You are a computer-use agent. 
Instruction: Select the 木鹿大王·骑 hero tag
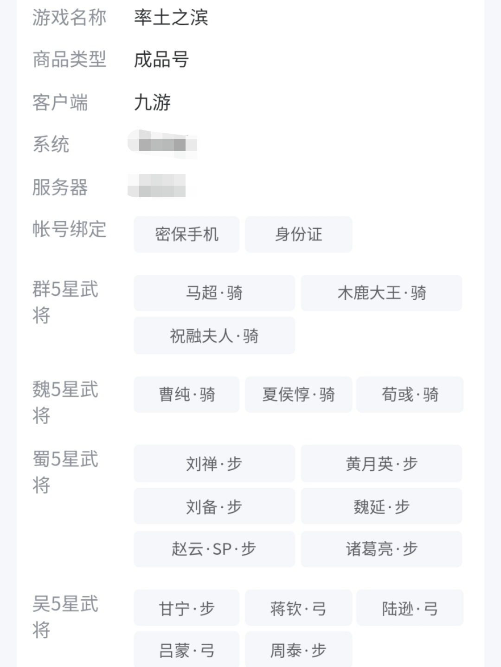click(381, 293)
